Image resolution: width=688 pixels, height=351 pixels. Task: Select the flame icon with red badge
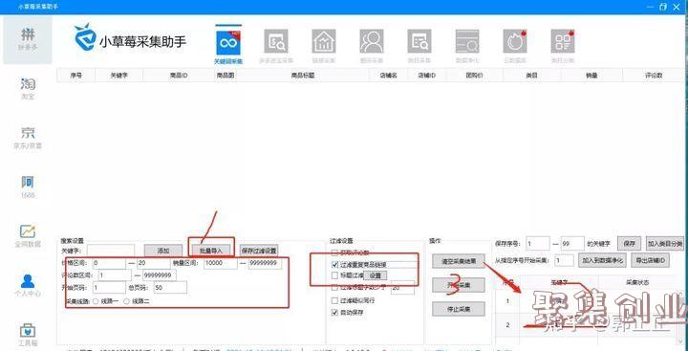[x=515, y=42]
